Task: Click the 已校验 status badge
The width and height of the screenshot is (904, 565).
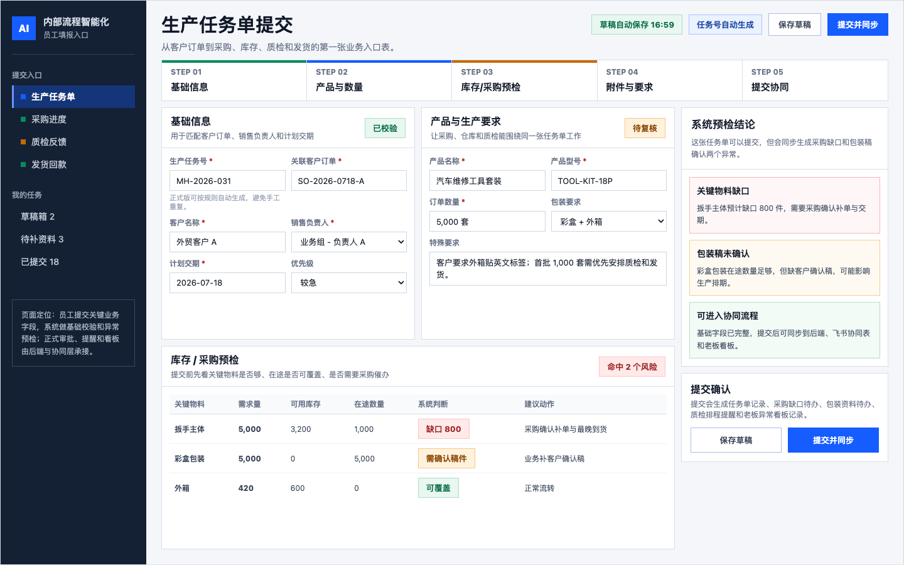Action: click(x=385, y=128)
